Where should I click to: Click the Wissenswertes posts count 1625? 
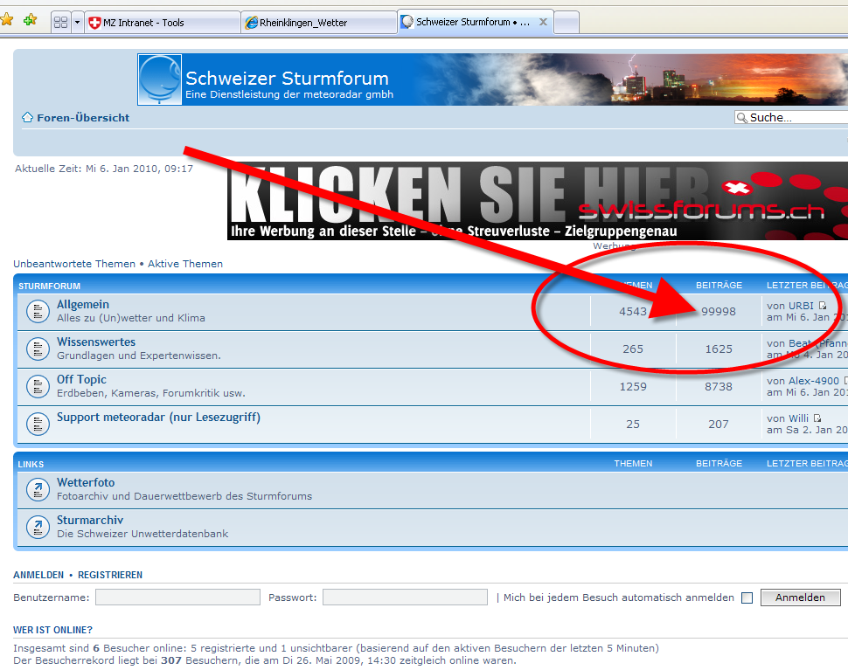[x=719, y=349]
